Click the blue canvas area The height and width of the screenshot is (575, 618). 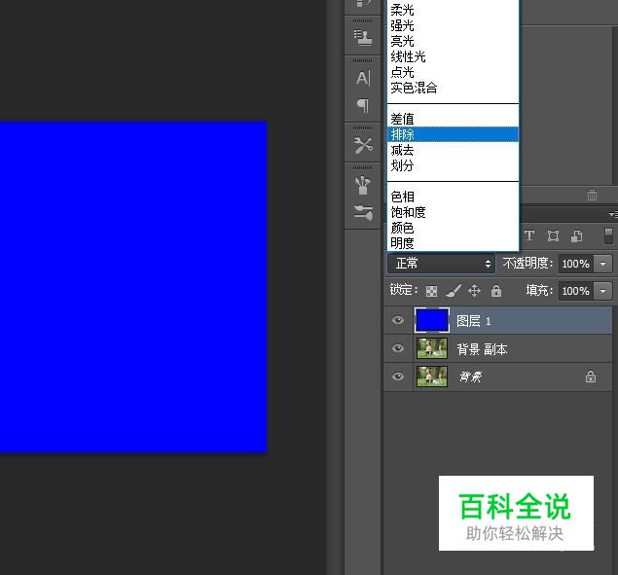(x=133, y=287)
